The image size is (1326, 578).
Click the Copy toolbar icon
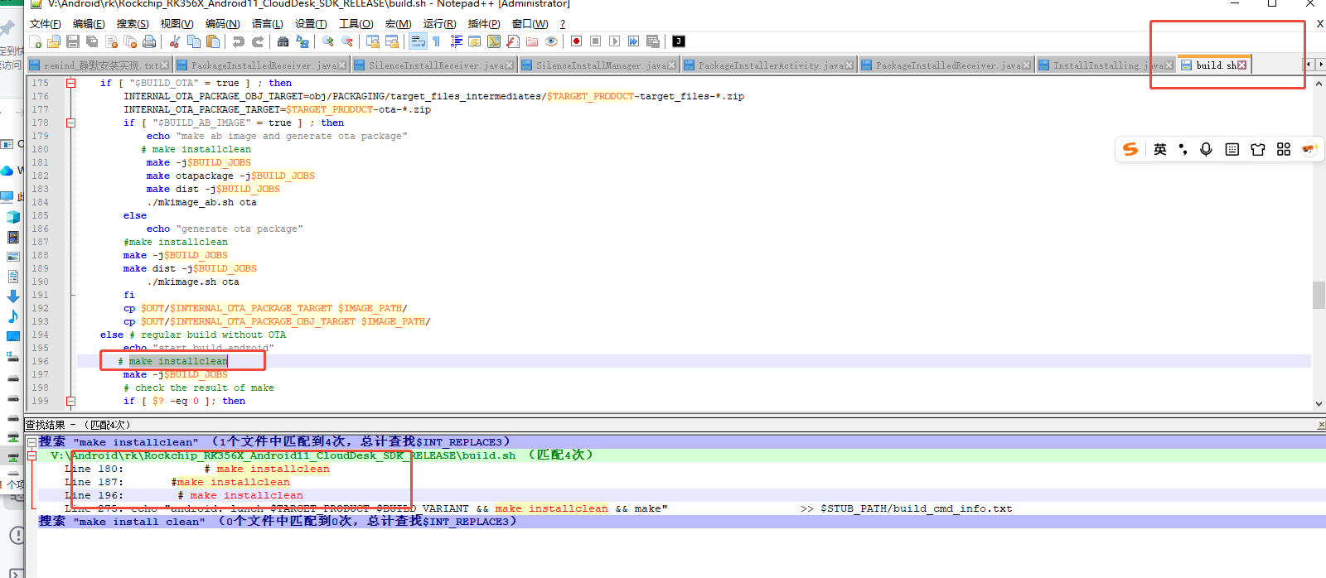click(x=193, y=41)
